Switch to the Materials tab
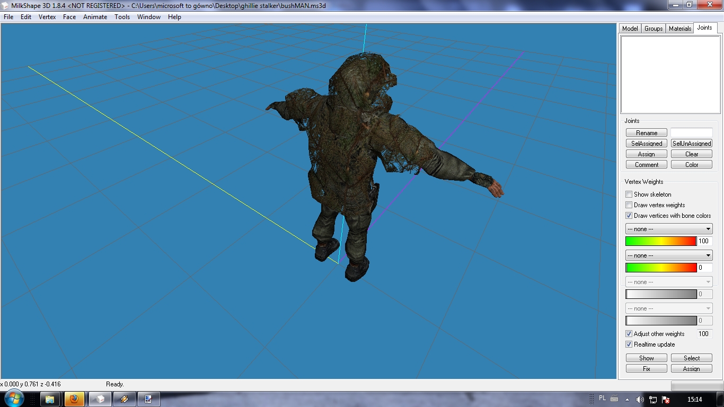Image resolution: width=724 pixels, height=407 pixels. (680, 29)
